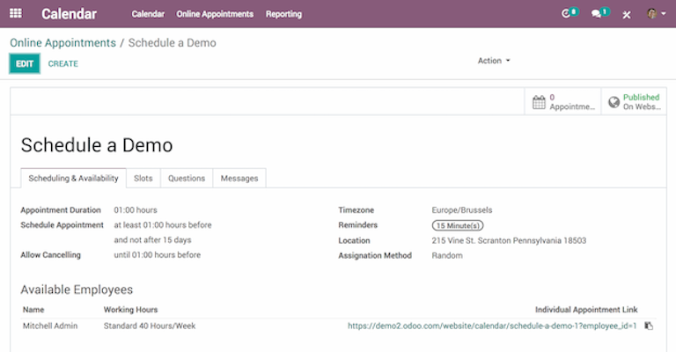Click the calendar Appointments stat icon
The height and width of the screenshot is (352, 676).
coord(539,102)
